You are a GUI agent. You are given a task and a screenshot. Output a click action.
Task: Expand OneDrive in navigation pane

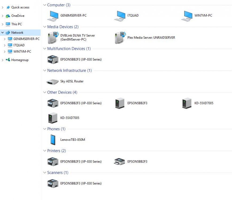pyautogui.click(x=2, y=16)
